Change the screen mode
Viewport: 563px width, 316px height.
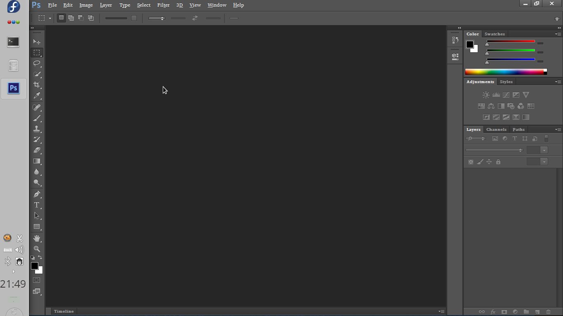click(37, 291)
